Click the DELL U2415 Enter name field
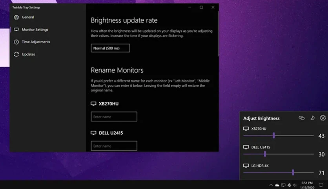Screen dimensions: 328x189 114,146
